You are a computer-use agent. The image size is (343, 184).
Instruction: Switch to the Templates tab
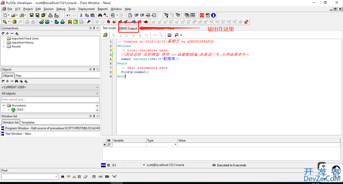pyautogui.click(x=28, y=122)
